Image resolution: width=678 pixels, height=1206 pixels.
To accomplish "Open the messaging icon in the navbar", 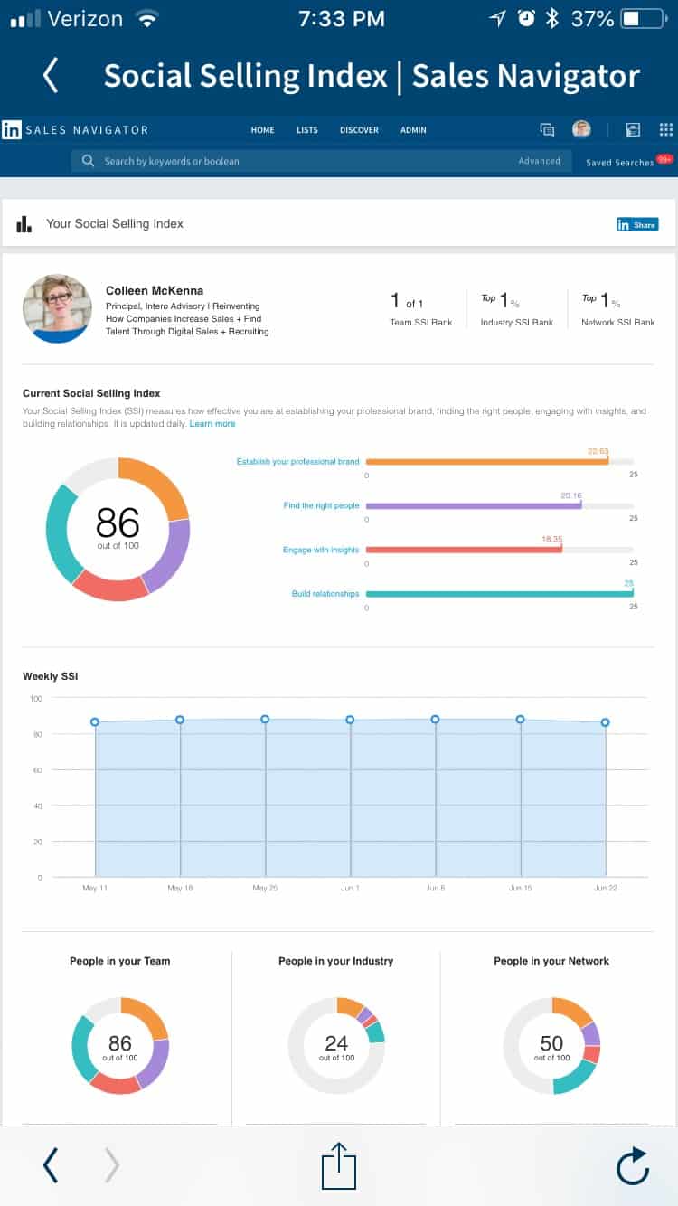I will click(x=547, y=130).
